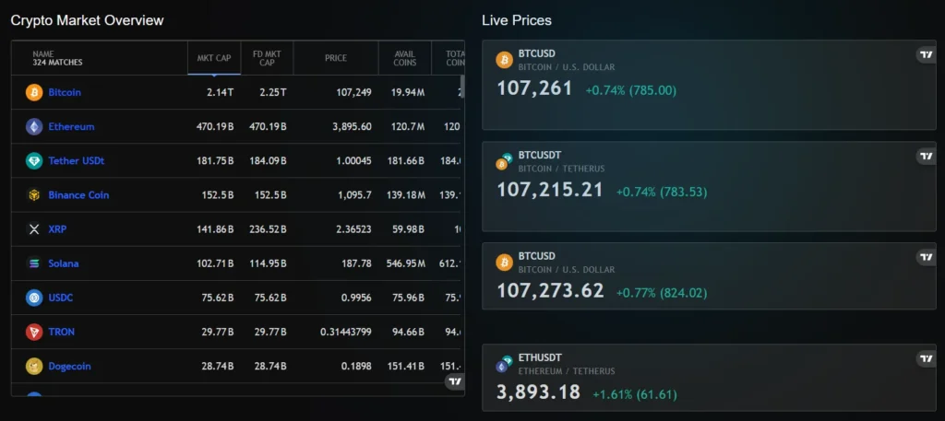Click XRP's 236.52B FD market cap cell

click(269, 229)
